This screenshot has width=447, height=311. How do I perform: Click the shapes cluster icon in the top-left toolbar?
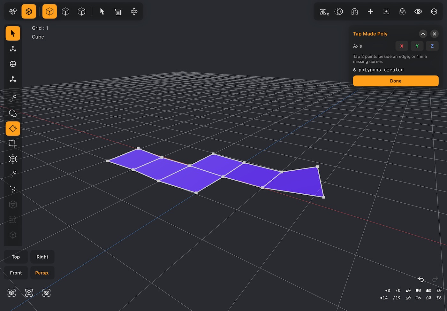point(13,12)
